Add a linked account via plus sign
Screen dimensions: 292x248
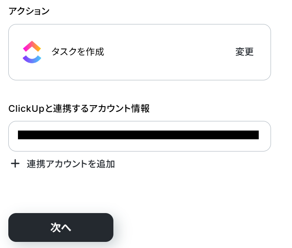click(x=15, y=164)
